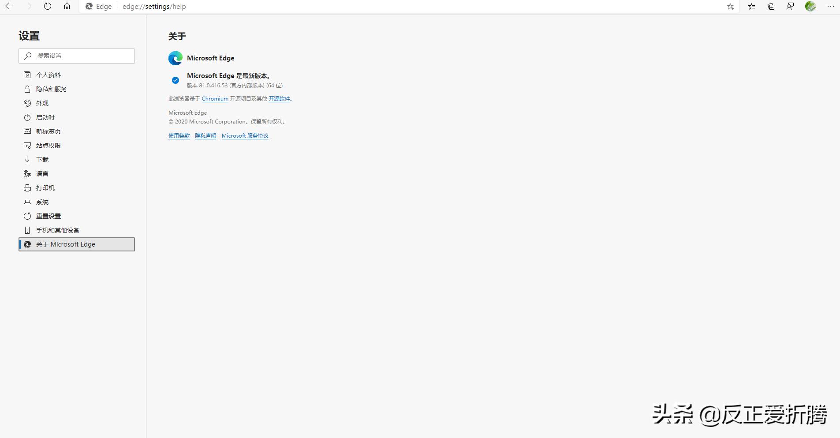Open the 个人资料 settings page
The height and width of the screenshot is (438, 840).
77,75
